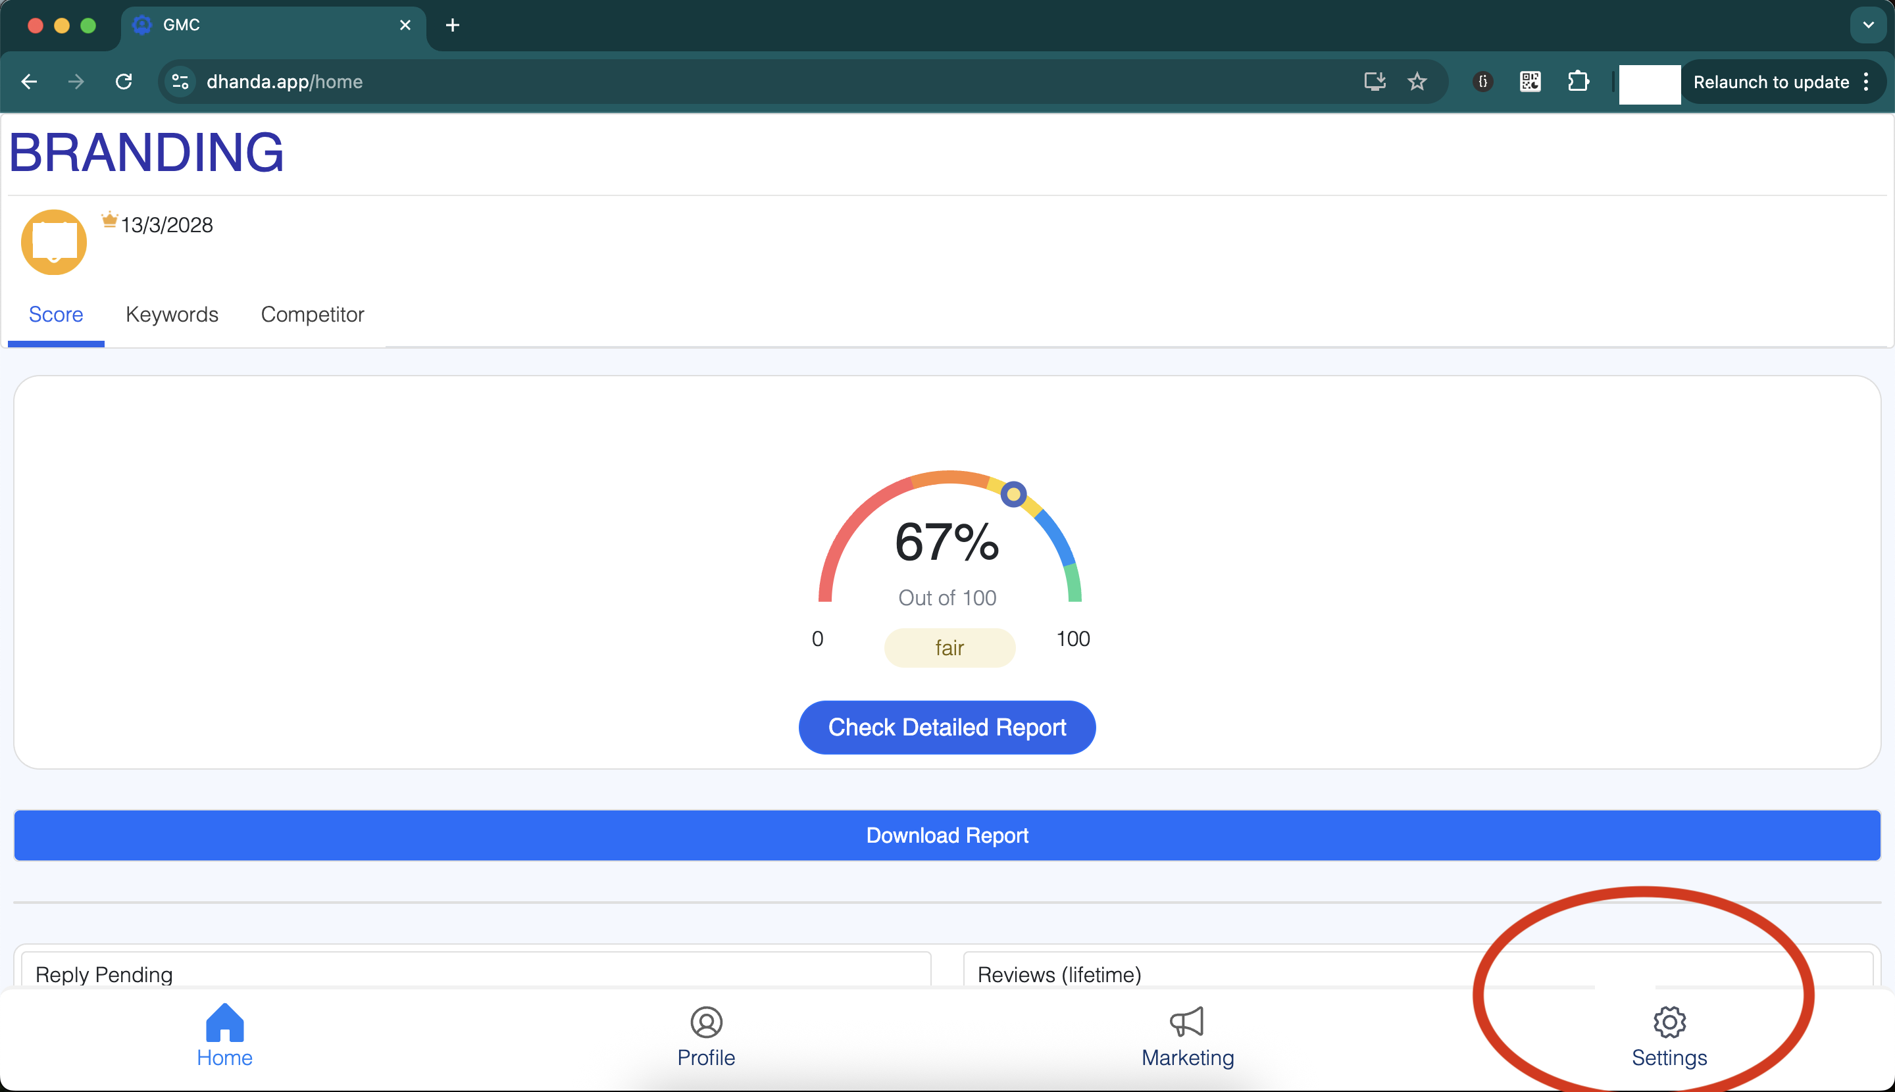Viewport: 1895px width, 1092px height.
Task: Switch to the Competitor tab
Action: click(312, 315)
